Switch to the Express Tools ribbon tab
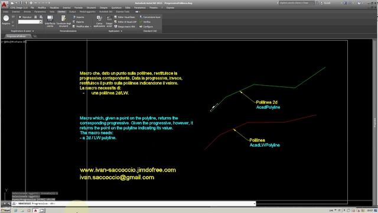Image resolution: width=378 pixels, height=213 pixels. pos(123,12)
